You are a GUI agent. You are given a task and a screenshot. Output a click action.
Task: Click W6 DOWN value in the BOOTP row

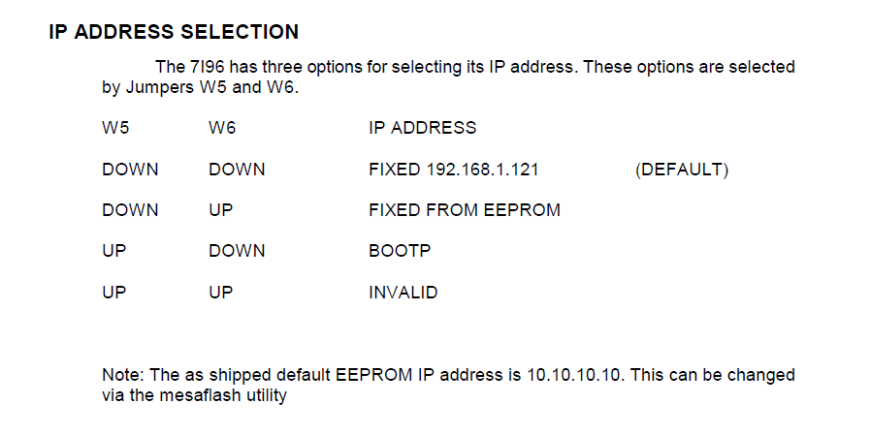236,251
